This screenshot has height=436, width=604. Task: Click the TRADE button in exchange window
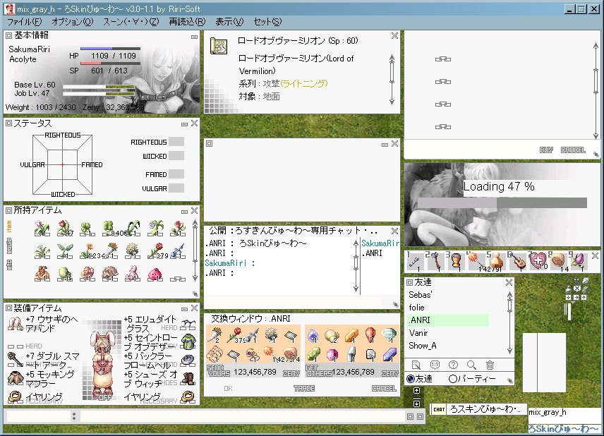click(304, 389)
